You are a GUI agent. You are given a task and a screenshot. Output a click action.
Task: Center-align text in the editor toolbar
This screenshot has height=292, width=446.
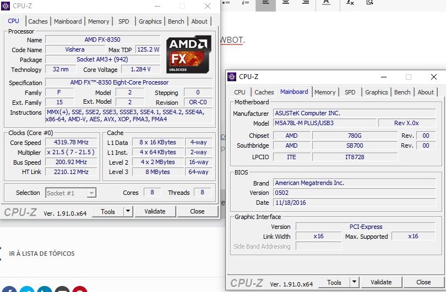(x=286, y=2)
